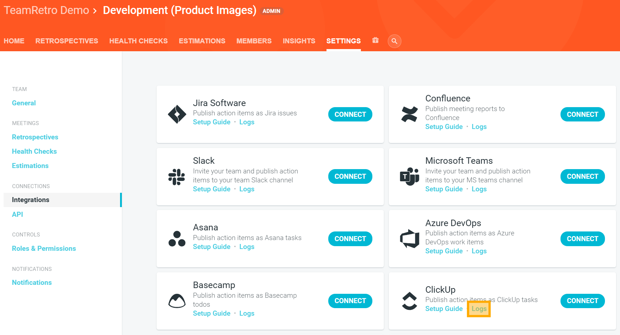Open Roles & Permissions settings
This screenshot has width=620, height=335.
click(x=44, y=249)
